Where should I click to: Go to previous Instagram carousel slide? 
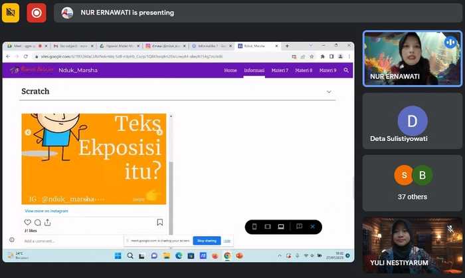pyautogui.click(x=28, y=132)
